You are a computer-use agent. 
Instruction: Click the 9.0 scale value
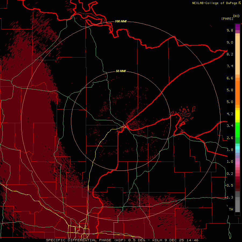[230, 42]
